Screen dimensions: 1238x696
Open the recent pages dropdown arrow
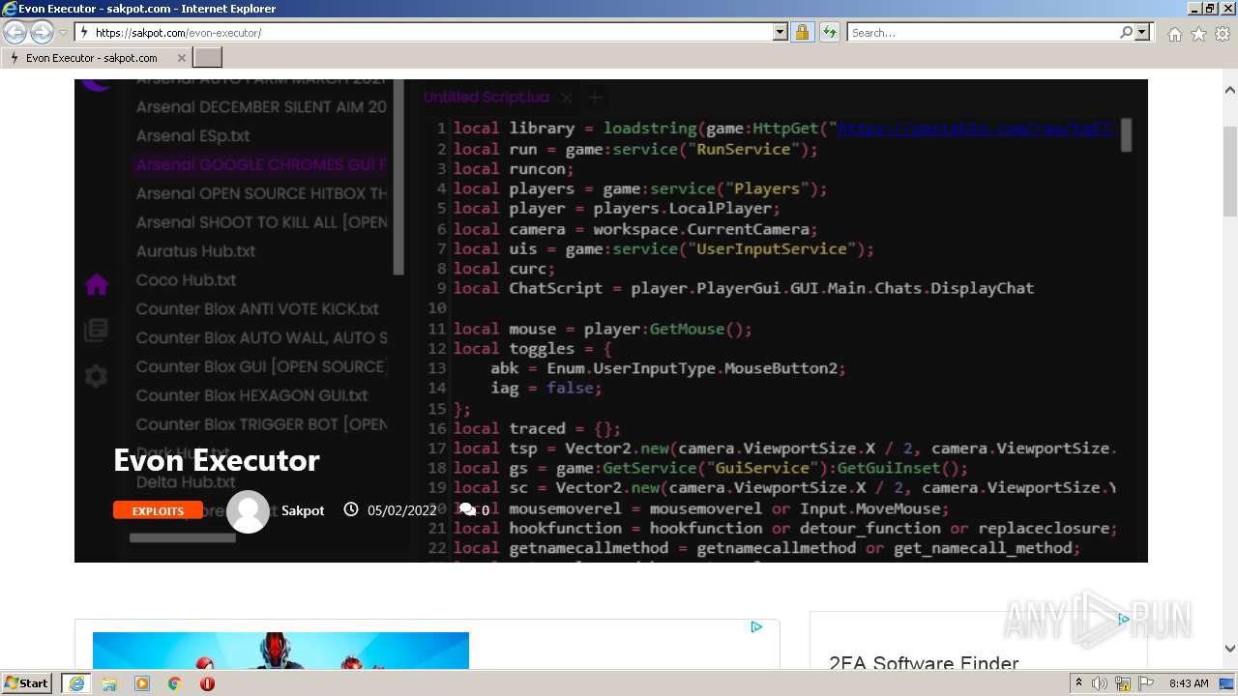click(63, 33)
